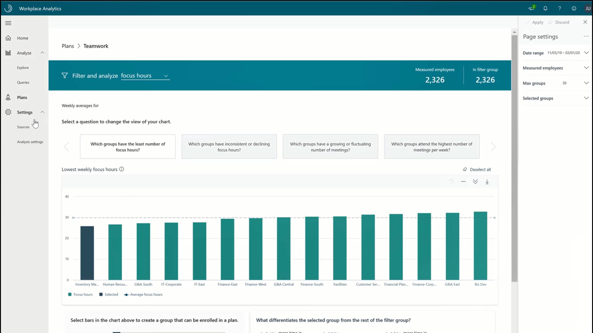This screenshot has height=333, width=593.
Task: Open the feedback smiley icon
Action: (574, 8)
